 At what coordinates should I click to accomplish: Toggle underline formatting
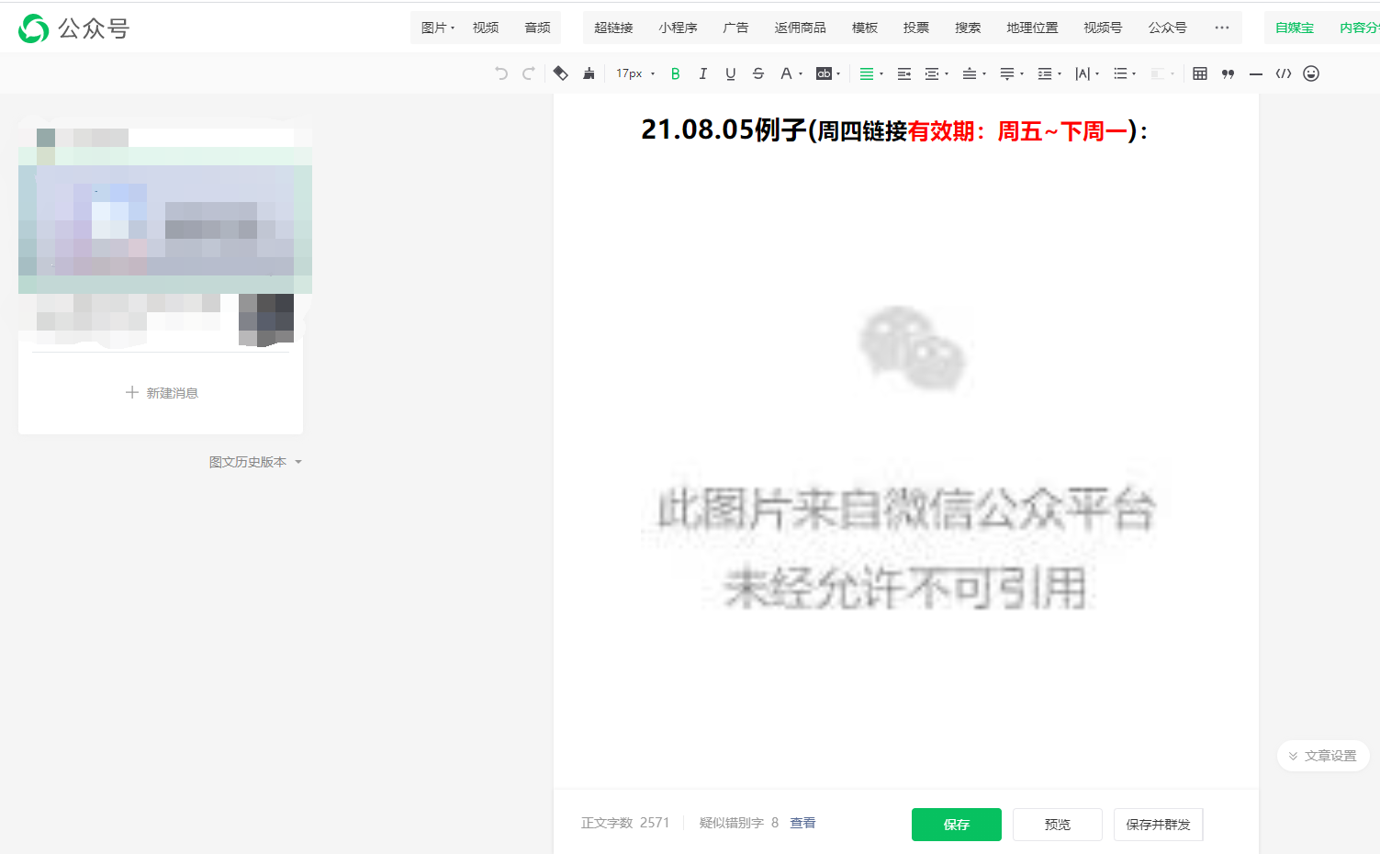coord(730,73)
